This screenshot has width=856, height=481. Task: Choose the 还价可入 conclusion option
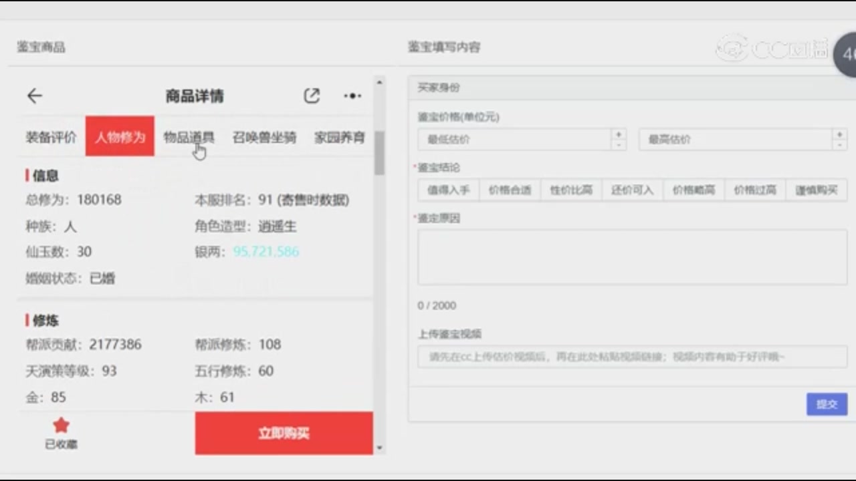point(633,190)
